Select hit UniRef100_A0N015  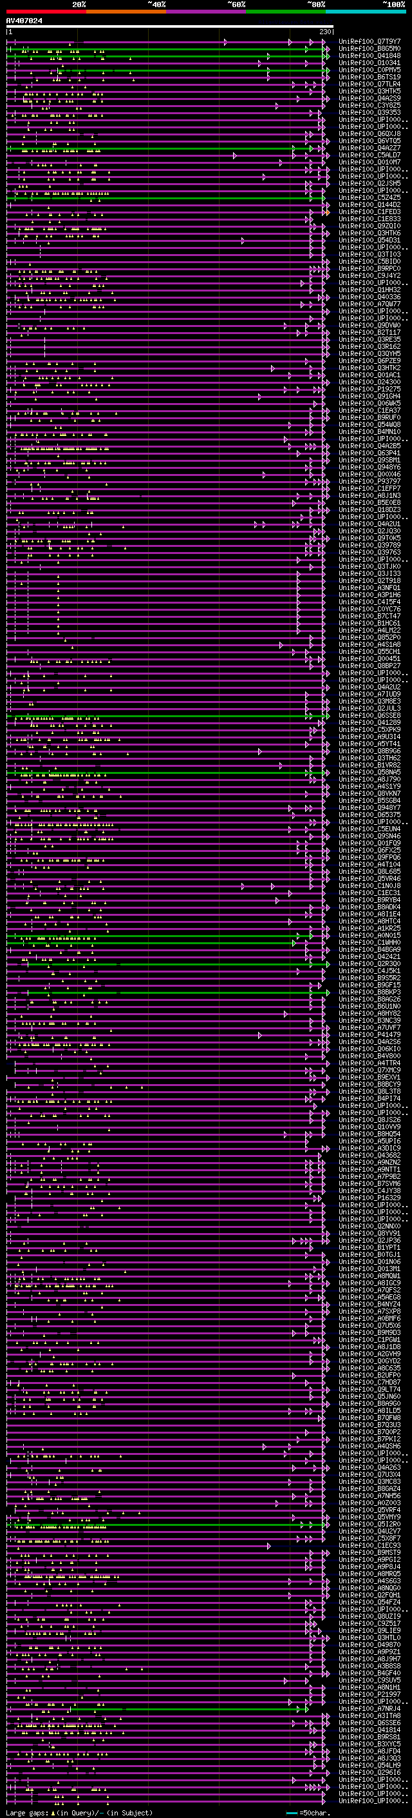pos(370,936)
